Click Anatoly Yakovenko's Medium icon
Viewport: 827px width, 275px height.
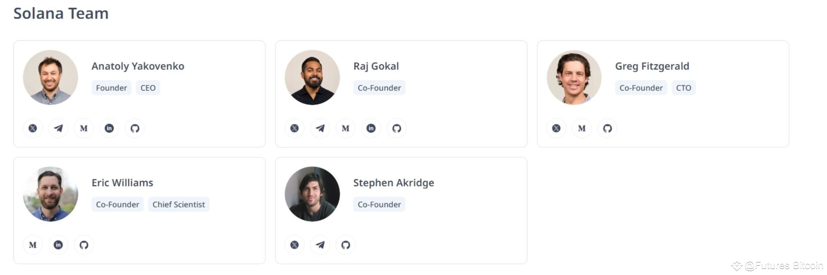point(84,128)
